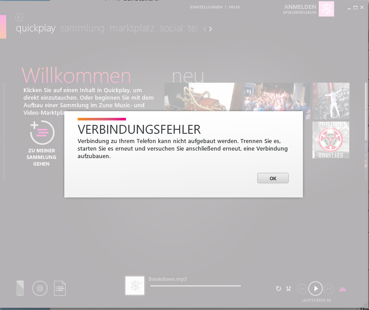
Task: Toggle the repeat button
Action: click(279, 288)
